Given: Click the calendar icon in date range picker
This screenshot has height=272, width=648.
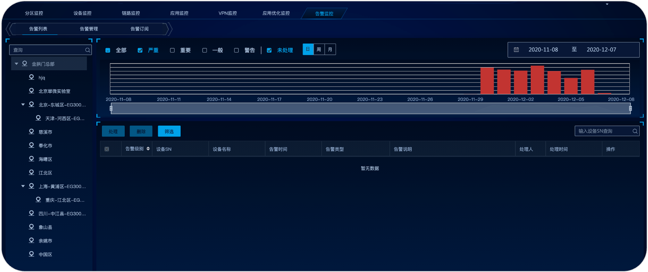Looking at the screenshot, I should click(516, 50).
